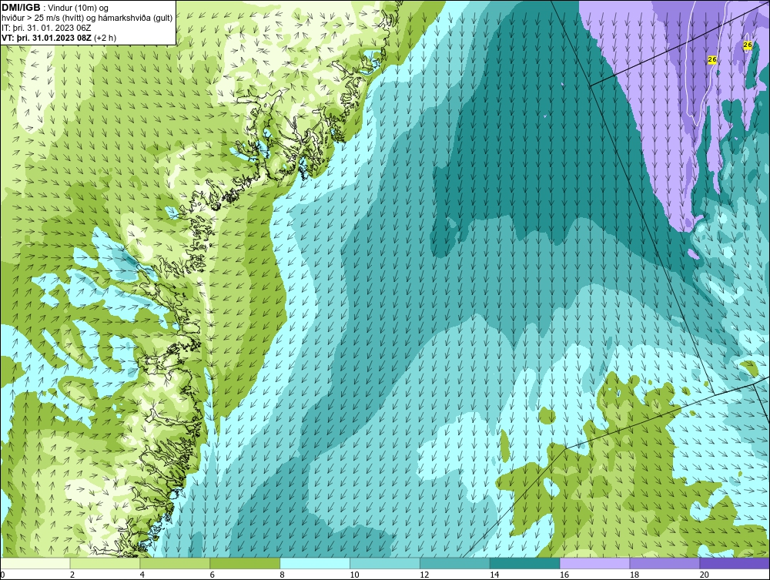Click the yellow 26 gust label at map's right edge
This screenshot has height=580, width=770.
point(748,45)
